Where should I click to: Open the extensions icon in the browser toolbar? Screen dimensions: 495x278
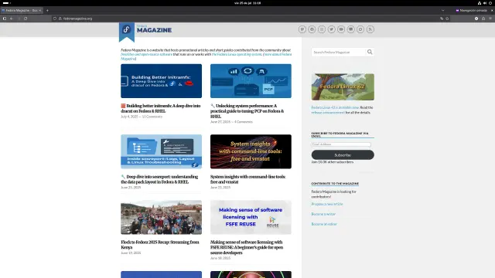pos(483,19)
